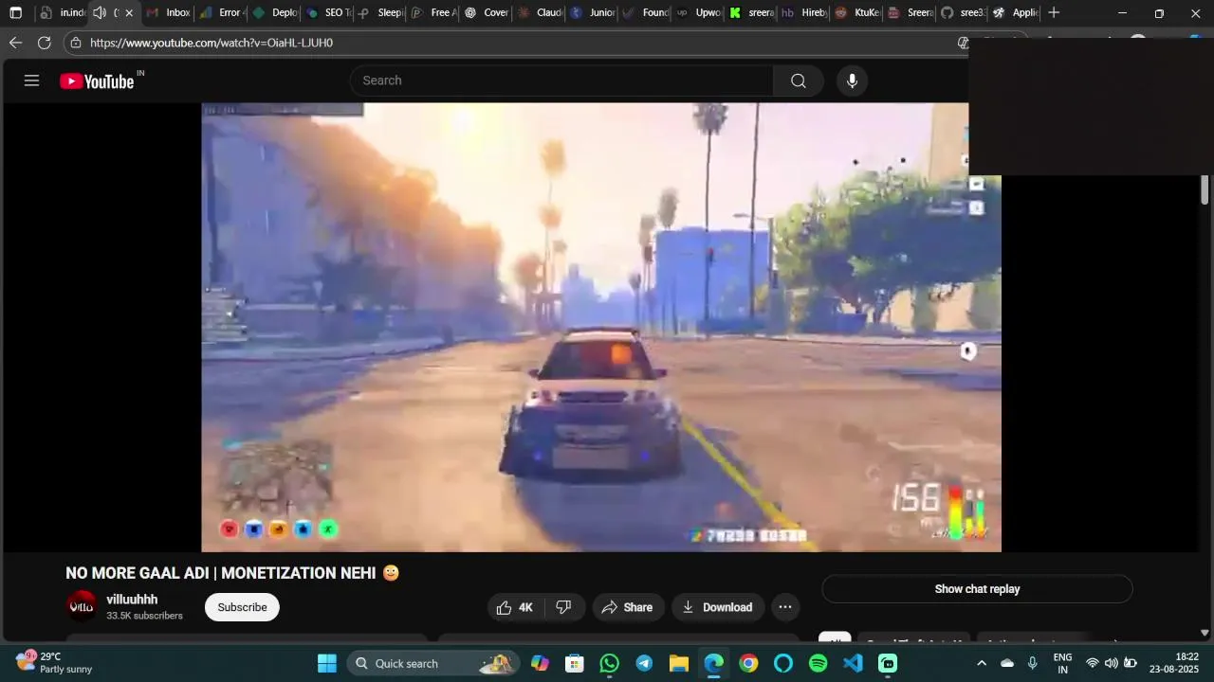Switch to the Error tab
The image size is (1214, 682).
(x=220, y=12)
